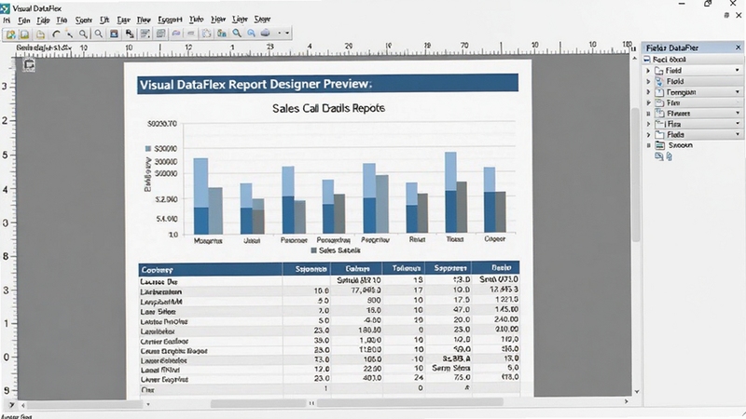Open the 'Tila' menu in the menu bar
746x419 pixels.
(x=62, y=20)
